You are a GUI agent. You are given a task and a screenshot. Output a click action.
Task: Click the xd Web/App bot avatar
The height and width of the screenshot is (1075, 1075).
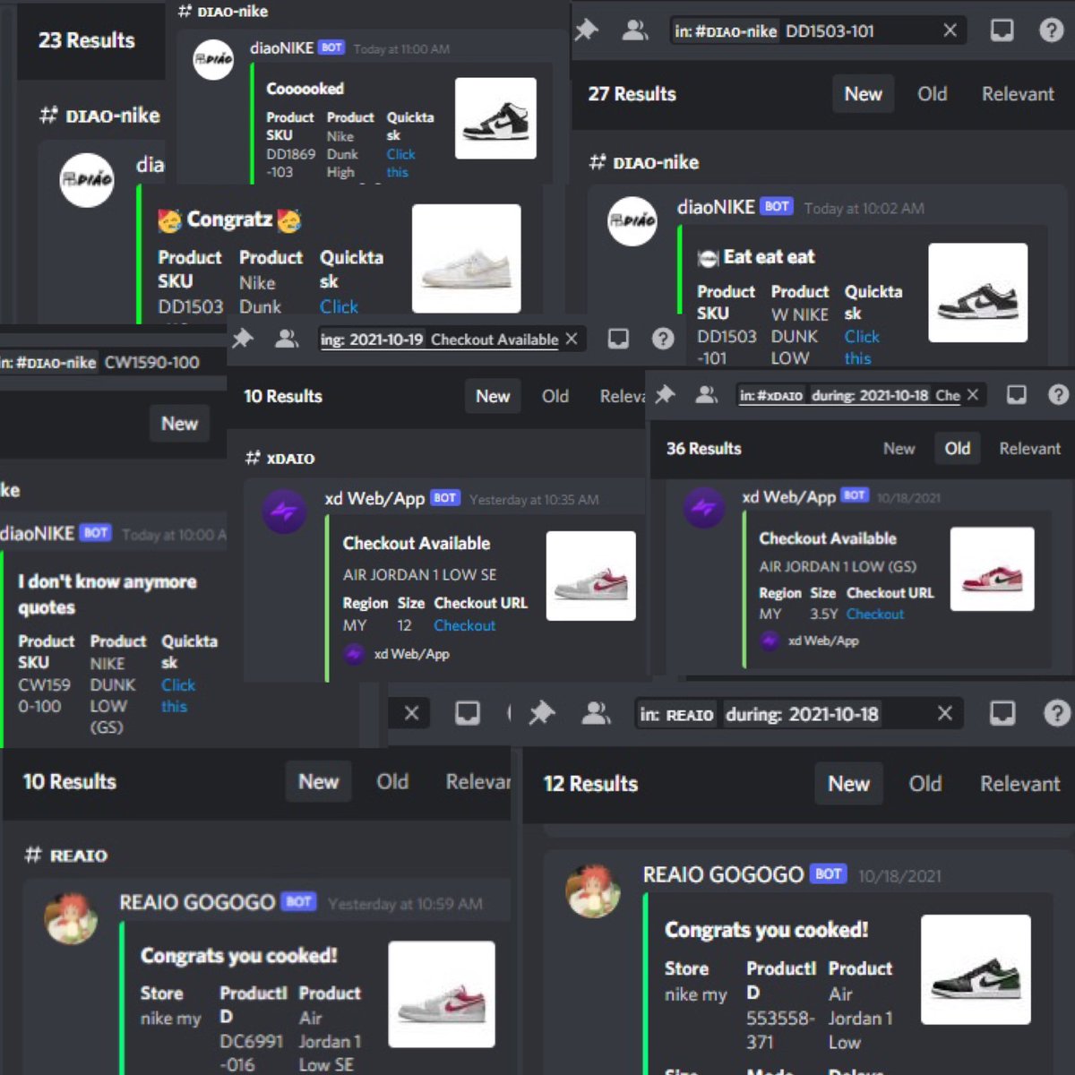285,512
